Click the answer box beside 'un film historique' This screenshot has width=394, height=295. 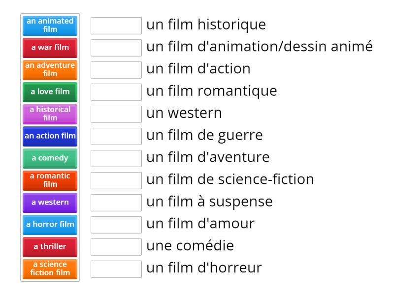(x=116, y=26)
